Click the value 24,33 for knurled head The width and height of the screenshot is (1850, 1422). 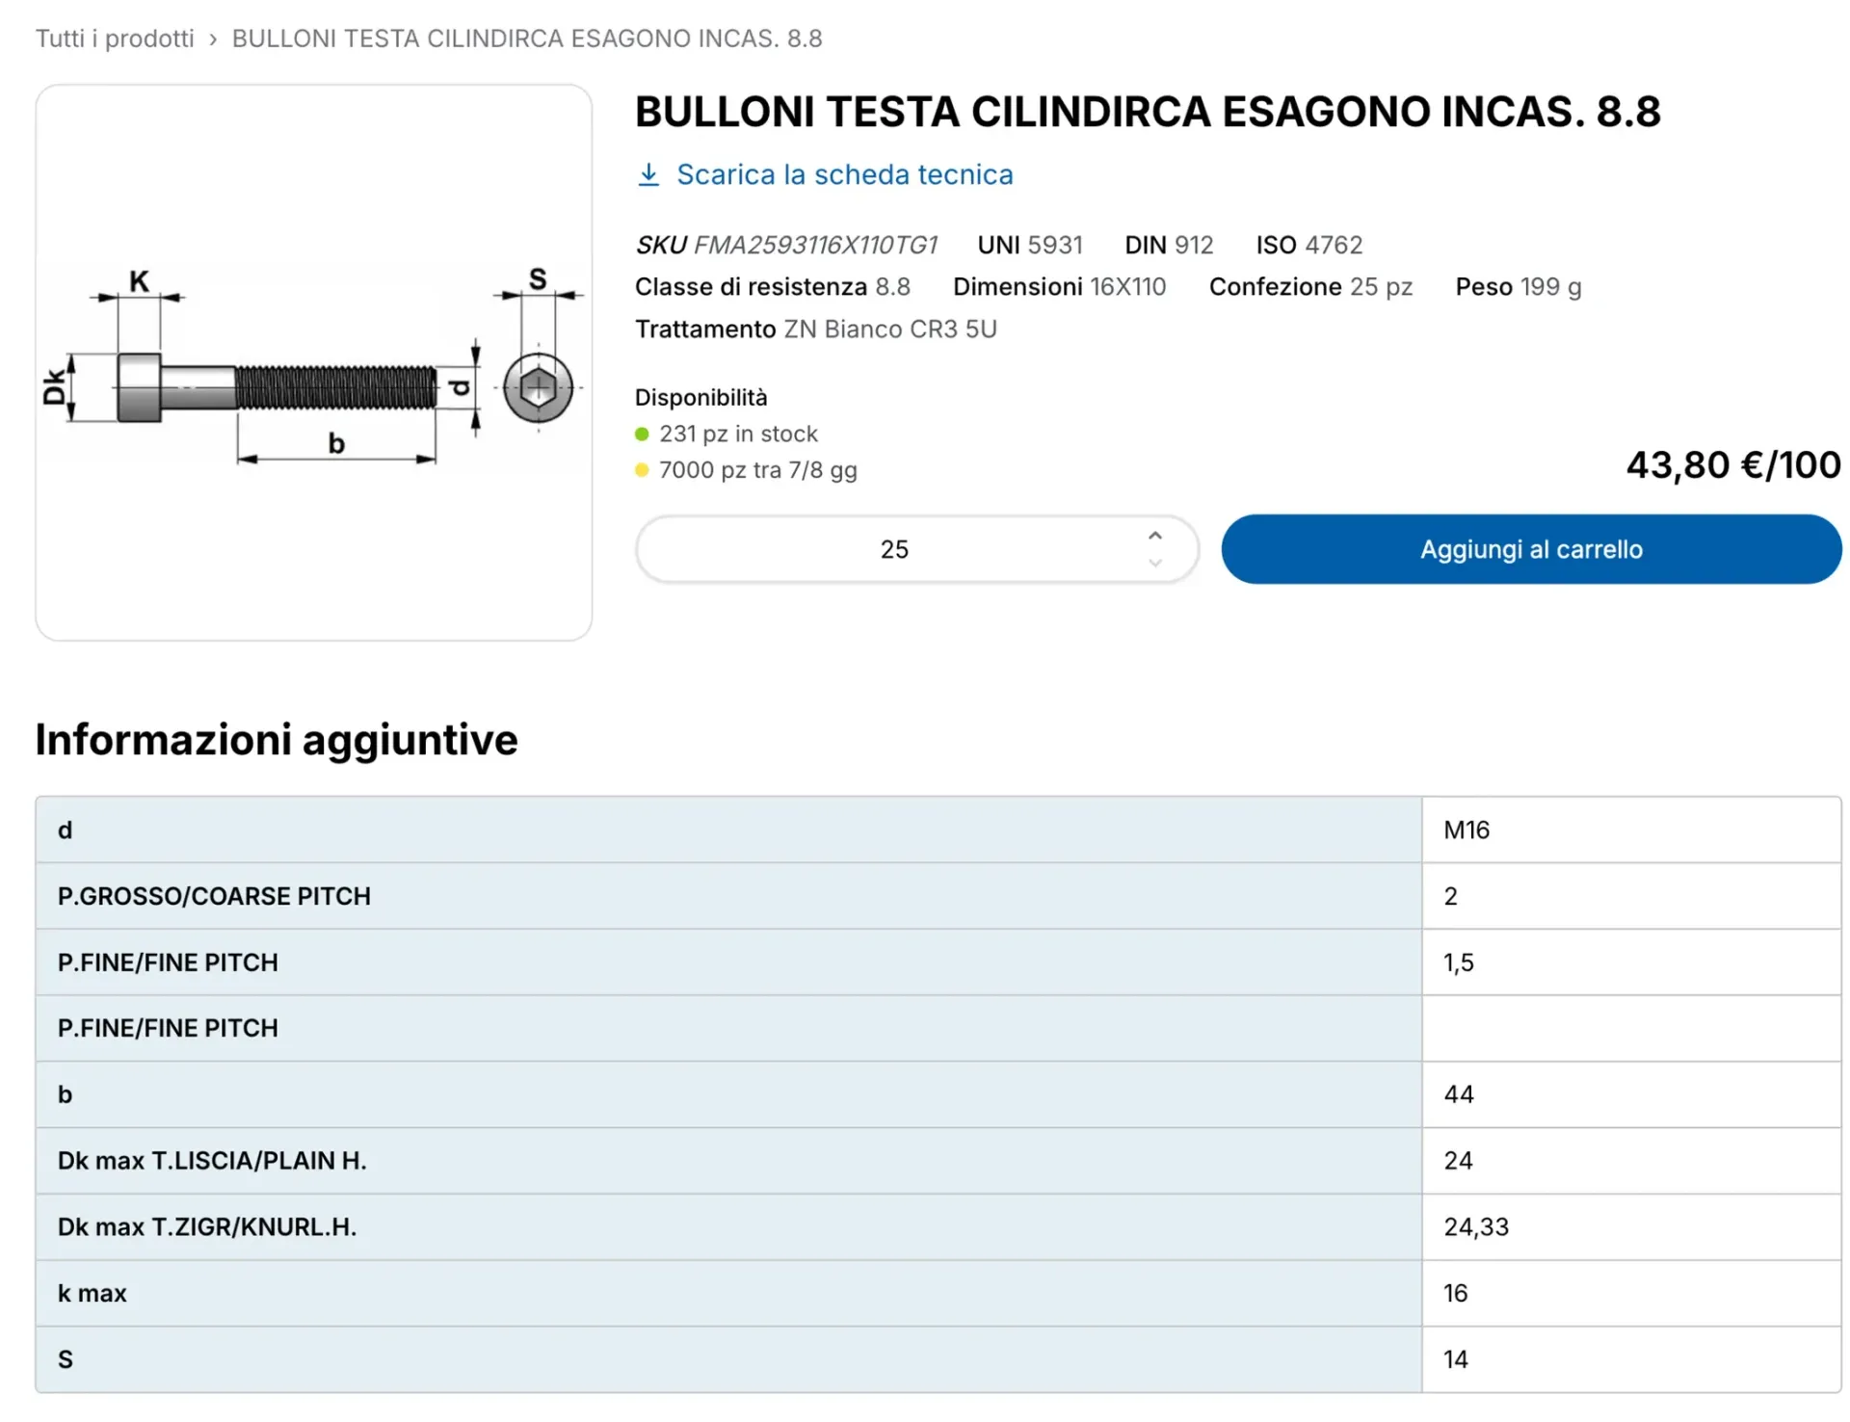click(x=1476, y=1227)
